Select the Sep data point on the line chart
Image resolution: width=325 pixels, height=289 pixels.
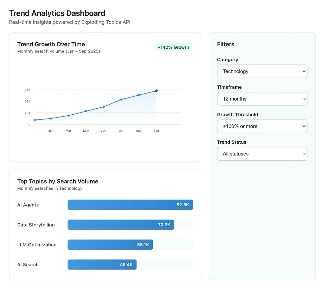click(156, 91)
